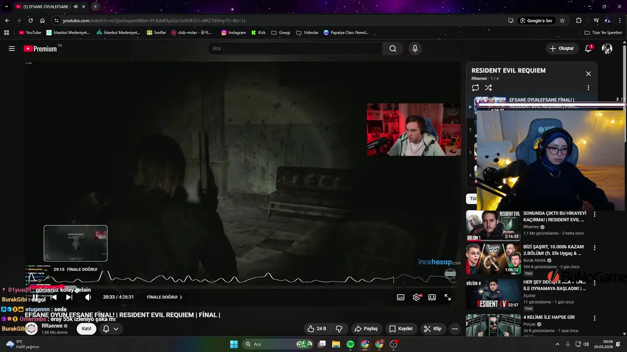Viewport: 627px width, 352px height.
Task: Open the browser home page icon
Action: (42, 21)
